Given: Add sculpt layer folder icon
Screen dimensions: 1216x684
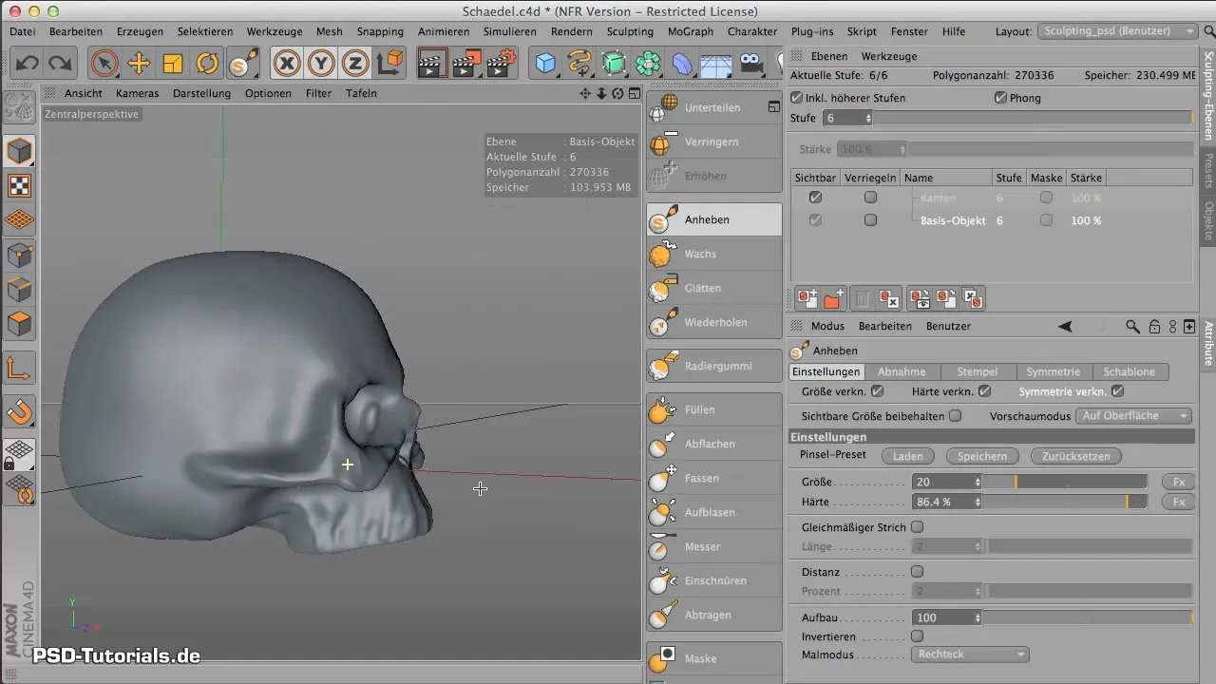Looking at the screenshot, I should (833, 299).
